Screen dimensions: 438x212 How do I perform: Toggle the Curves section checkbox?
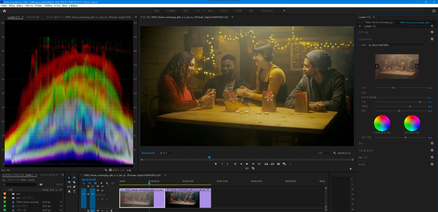click(x=432, y=143)
